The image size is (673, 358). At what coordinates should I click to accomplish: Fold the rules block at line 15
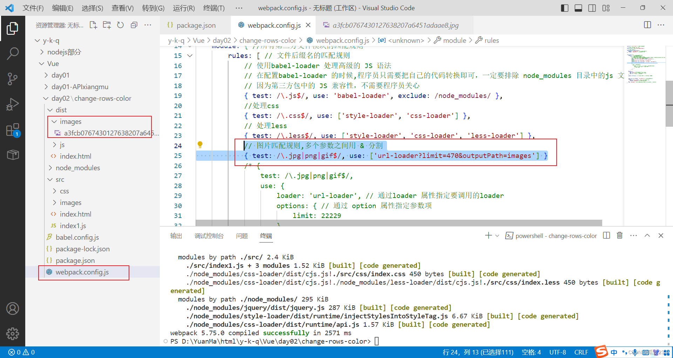pos(190,55)
